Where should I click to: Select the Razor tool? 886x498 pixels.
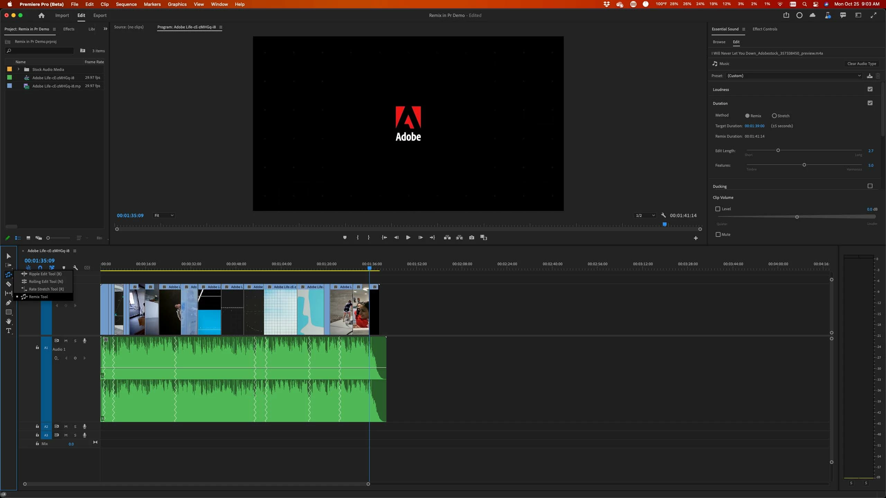[9, 284]
